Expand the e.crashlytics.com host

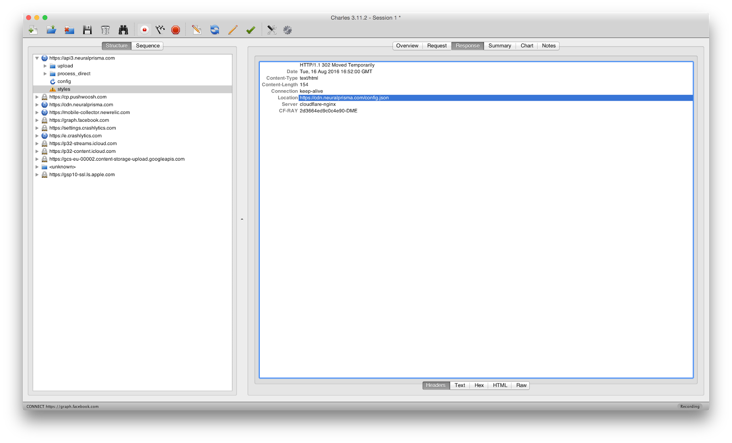tap(37, 136)
